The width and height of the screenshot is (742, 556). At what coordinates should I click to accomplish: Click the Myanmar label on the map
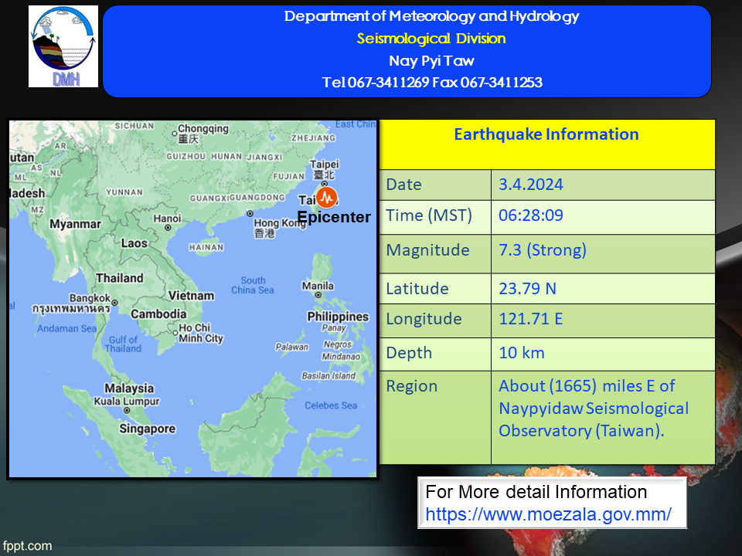click(x=75, y=224)
